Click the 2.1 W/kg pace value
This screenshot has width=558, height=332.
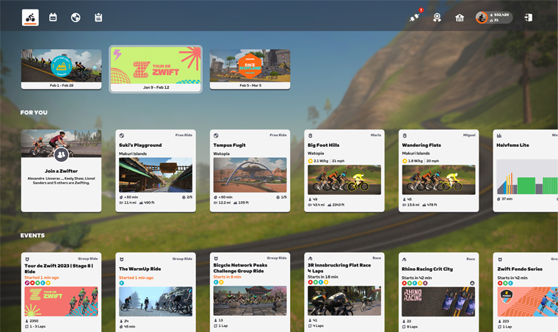coord(321,161)
